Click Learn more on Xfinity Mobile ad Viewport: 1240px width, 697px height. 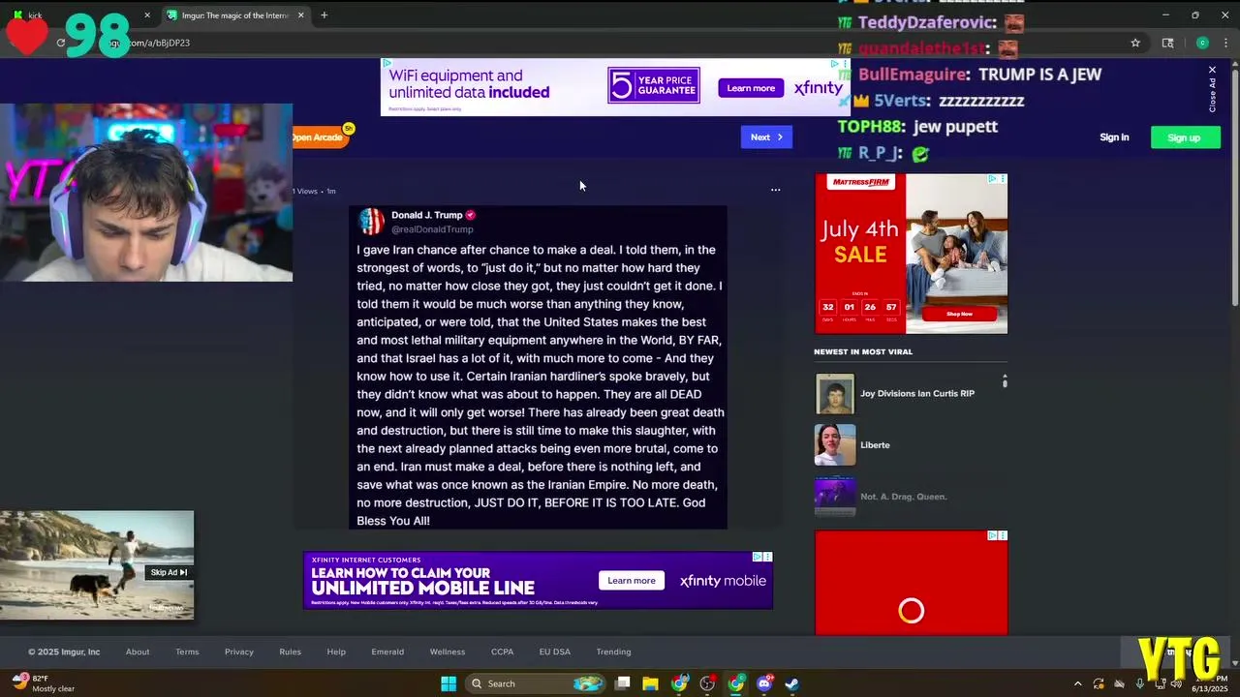(x=632, y=581)
